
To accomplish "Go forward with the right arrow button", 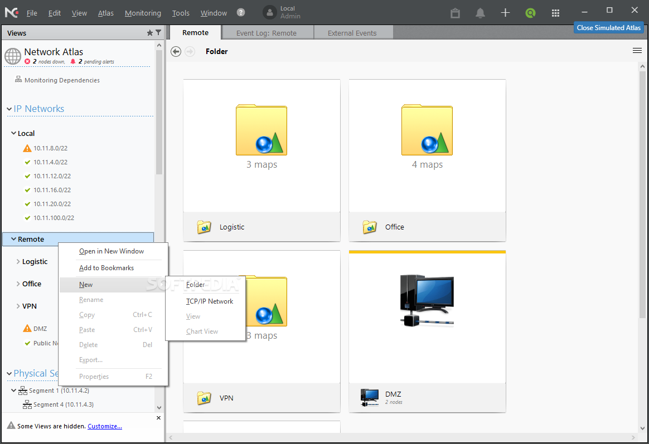I will [x=190, y=51].
